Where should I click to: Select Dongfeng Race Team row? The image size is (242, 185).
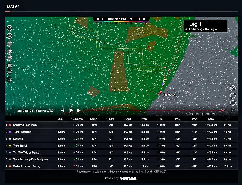point(121,125)
